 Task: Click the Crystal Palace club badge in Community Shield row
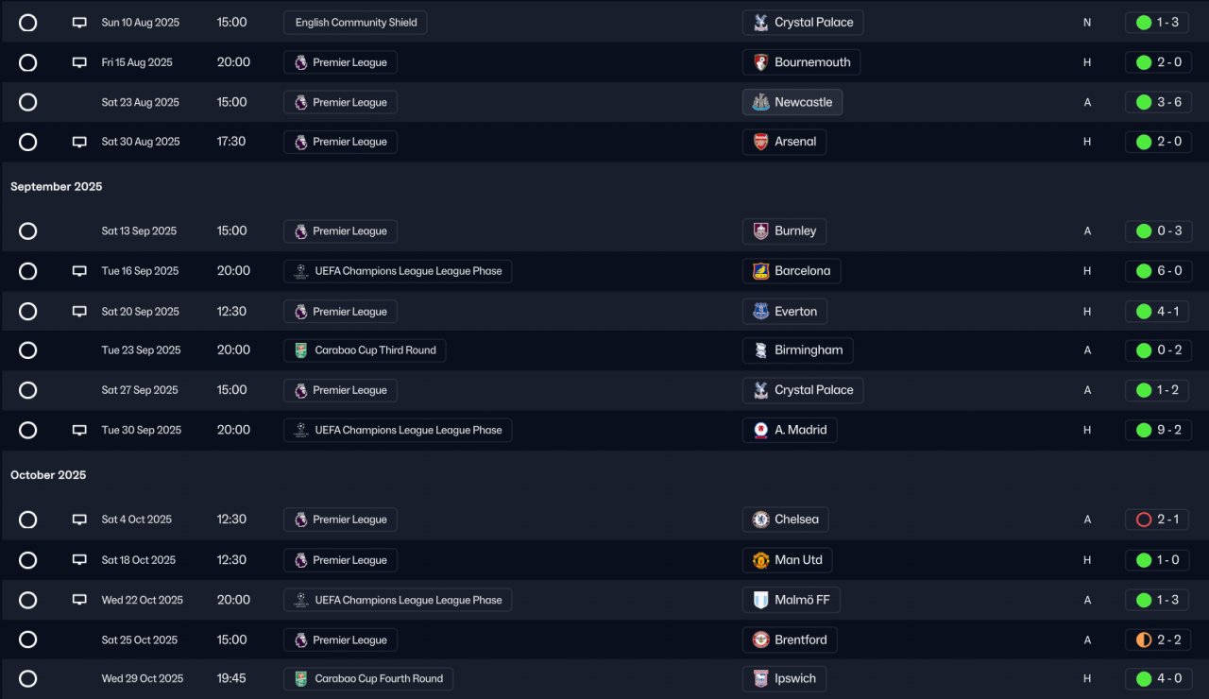(x=760, y=23)
